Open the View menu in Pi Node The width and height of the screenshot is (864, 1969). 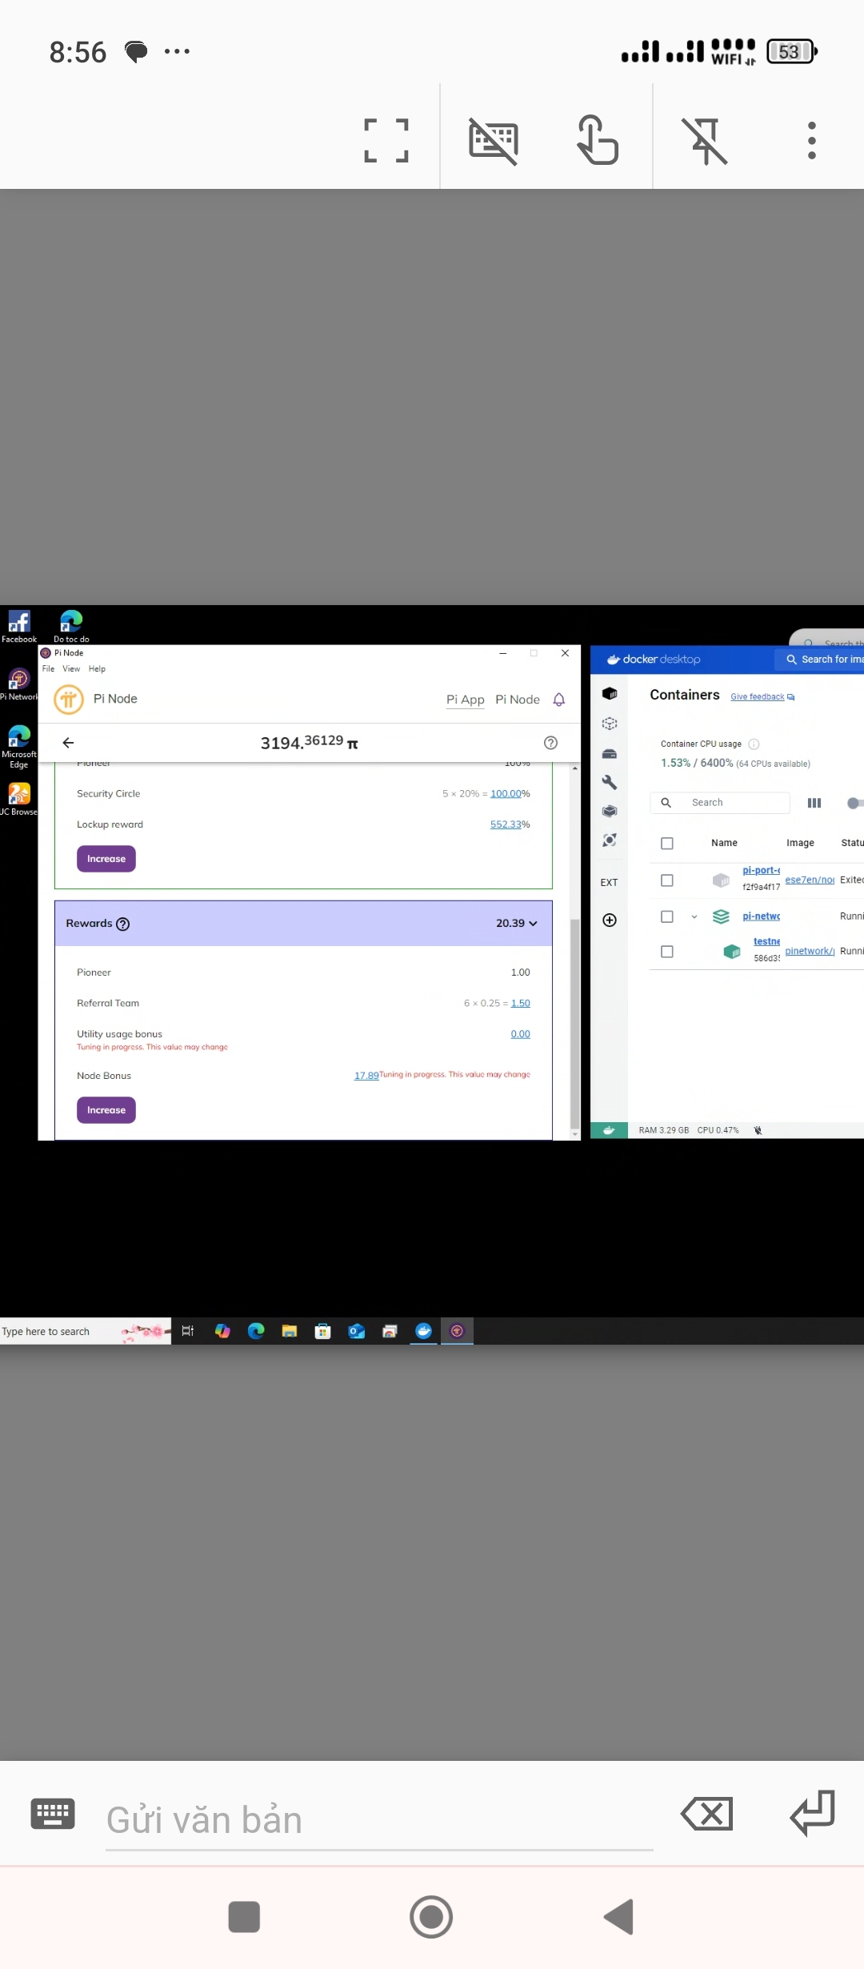(71, 669)
